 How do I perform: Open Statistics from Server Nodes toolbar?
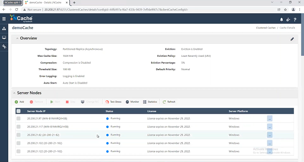click(x=150, y=102)
